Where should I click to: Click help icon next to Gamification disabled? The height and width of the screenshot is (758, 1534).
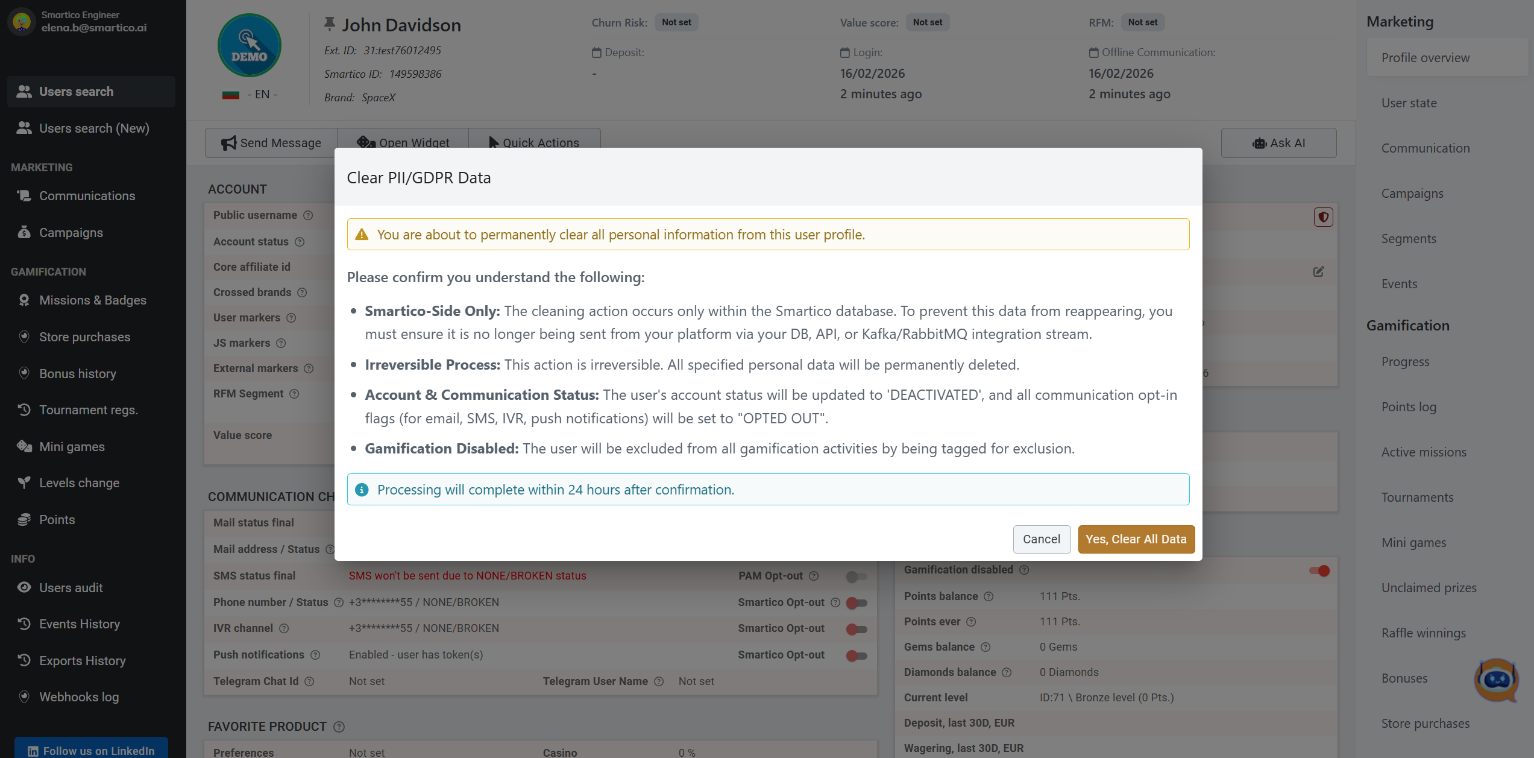[1024, 570]
